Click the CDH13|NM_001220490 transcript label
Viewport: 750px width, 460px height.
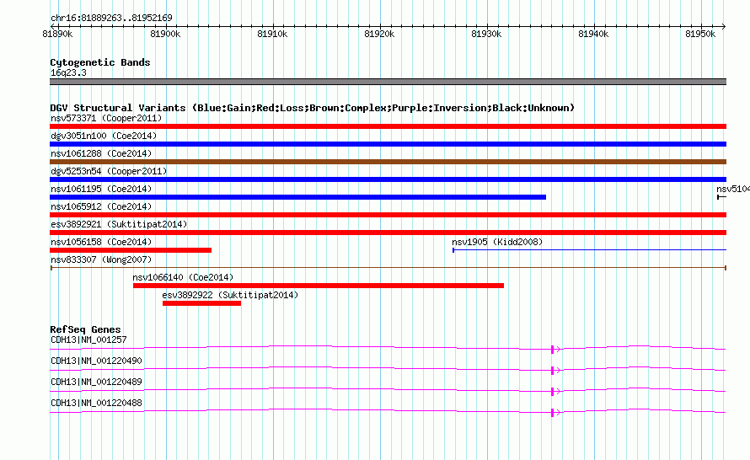click(x=96, y=361)
